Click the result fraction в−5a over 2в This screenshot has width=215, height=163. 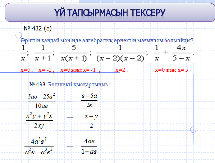pos(89,101)
